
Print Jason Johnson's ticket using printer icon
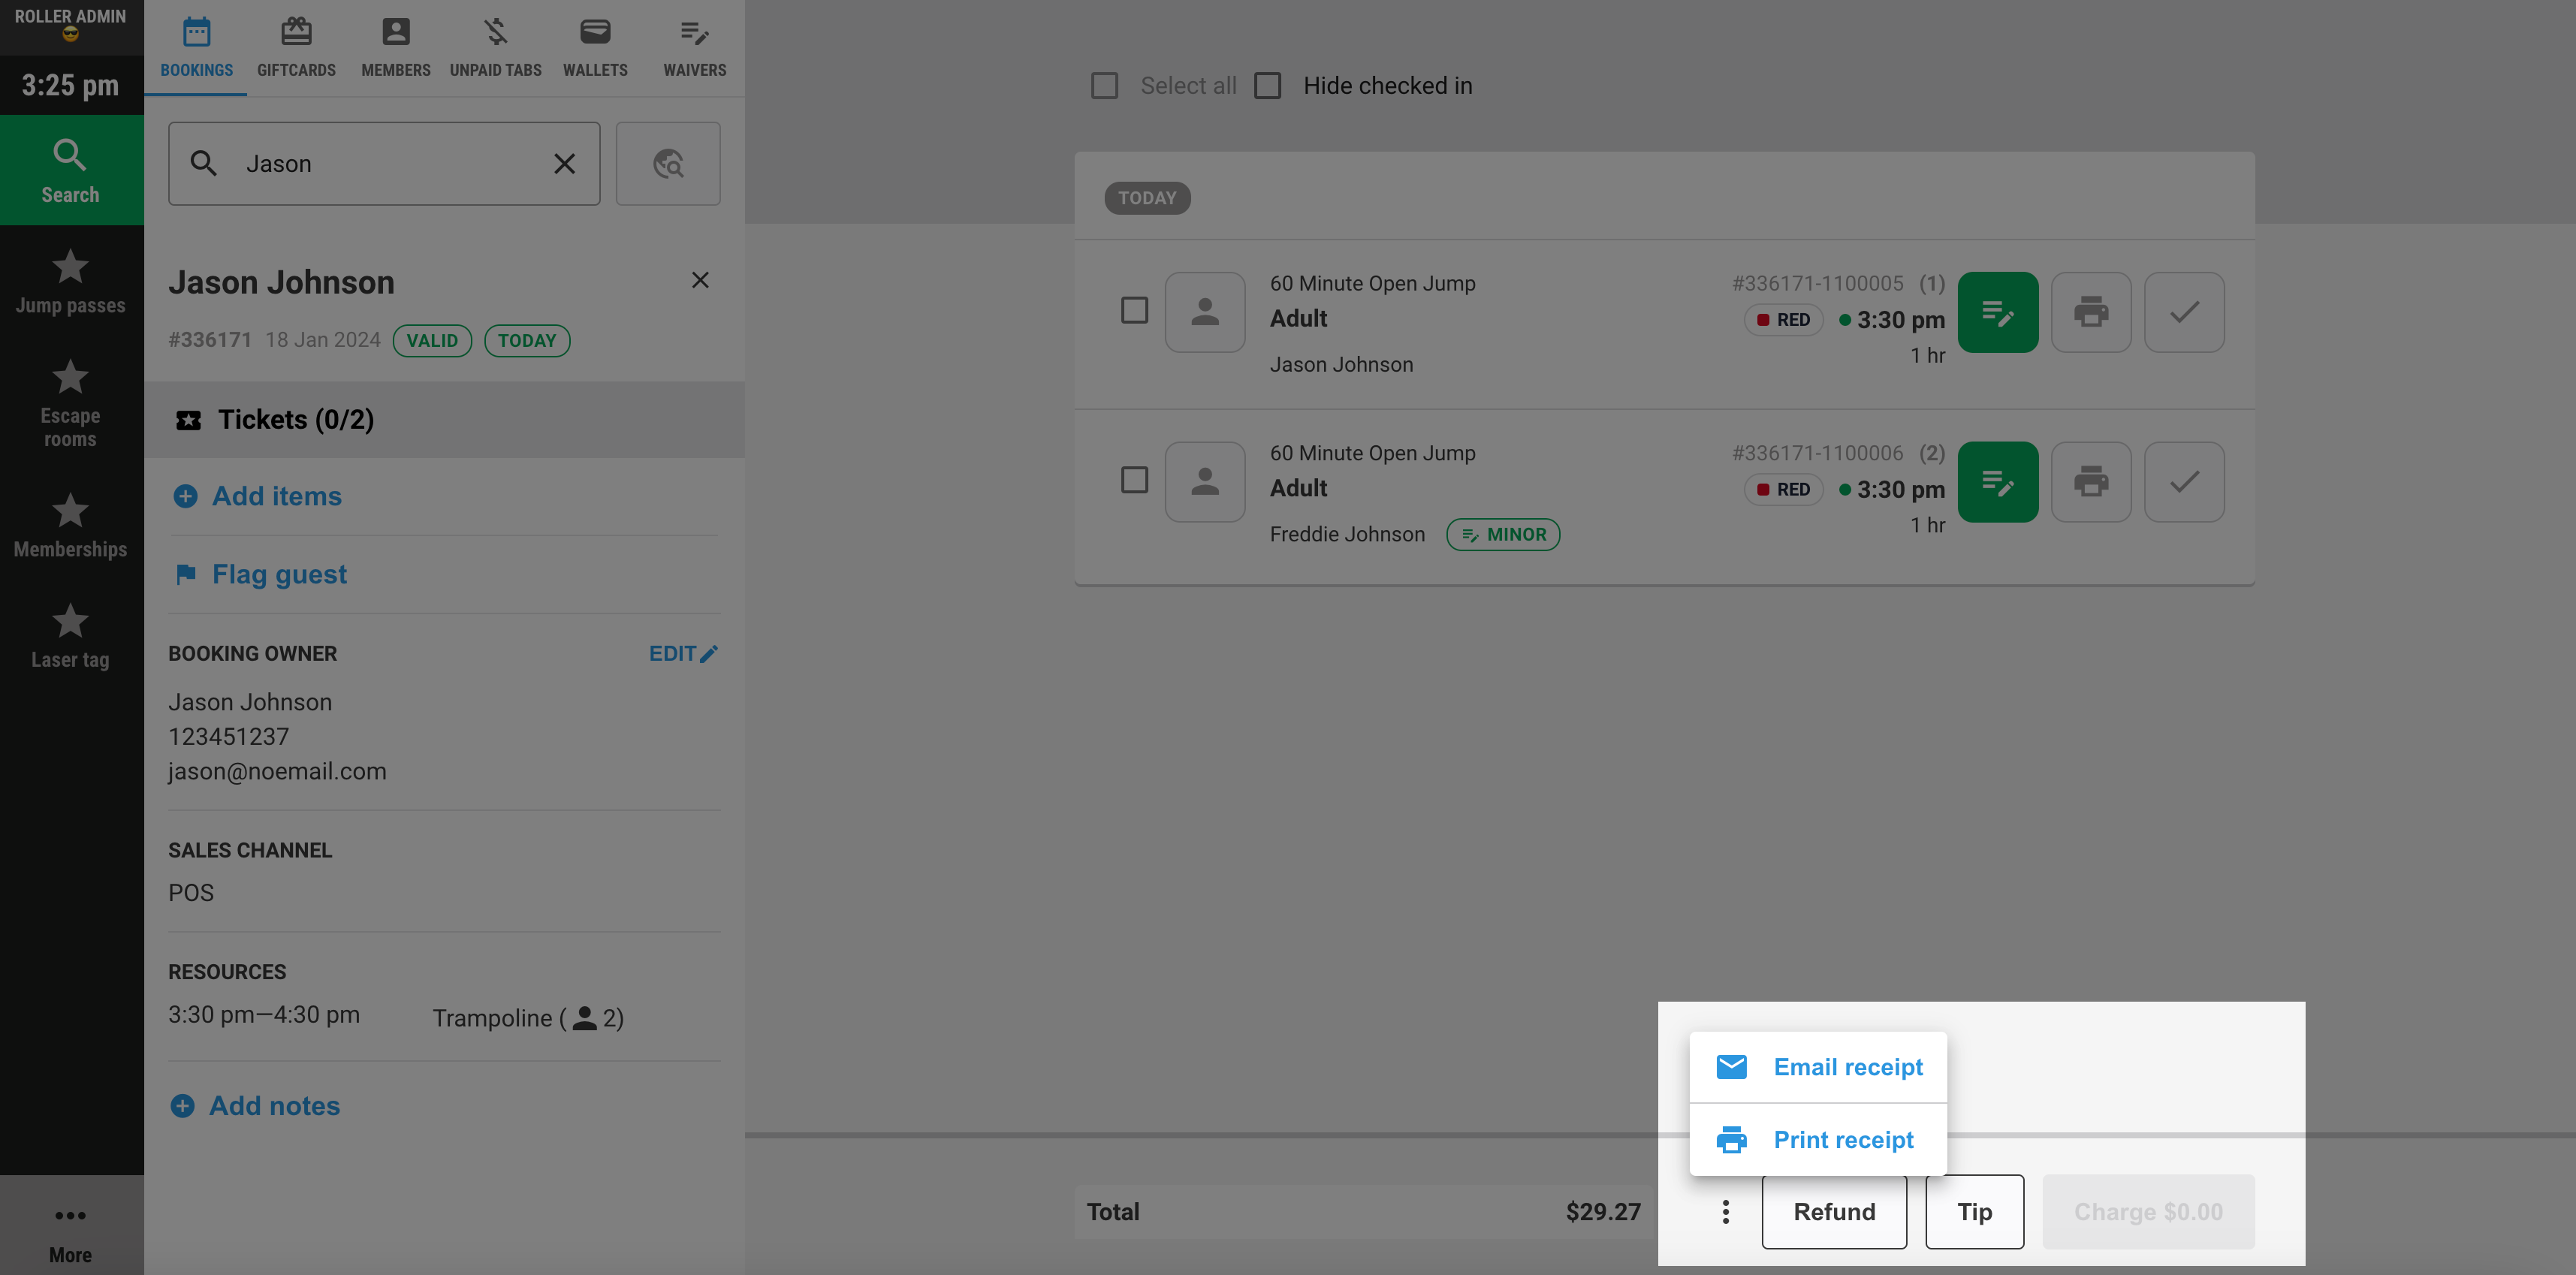(x=2090, y=312)
